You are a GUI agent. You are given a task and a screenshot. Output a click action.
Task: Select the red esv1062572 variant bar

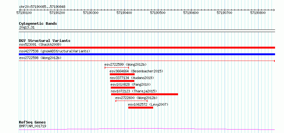pos(141,108)
